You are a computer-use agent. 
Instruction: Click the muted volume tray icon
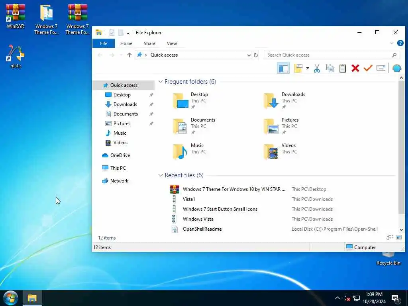point(347,298)
